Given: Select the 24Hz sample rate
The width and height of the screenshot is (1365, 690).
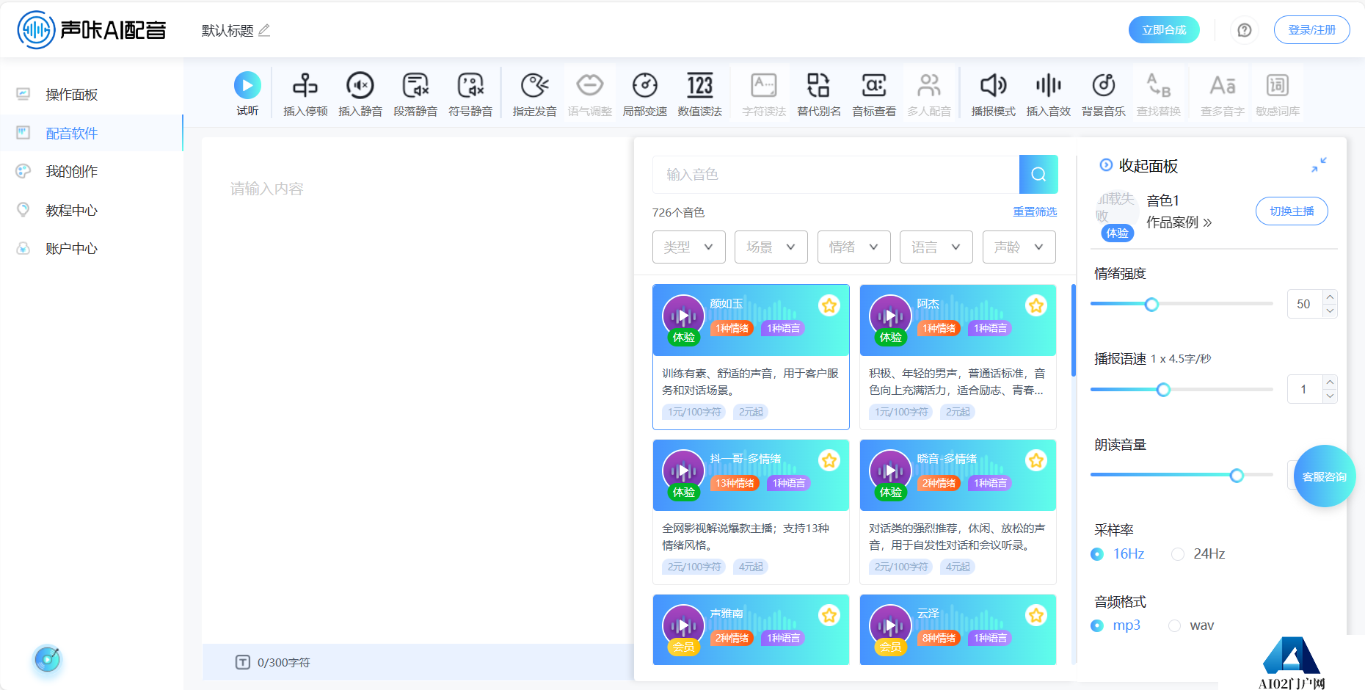Looking at the screenshot, I should 1198,554.
